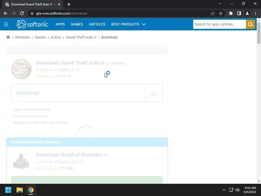The width and height of the screenshot is (261, 196).
Task: Open the Games menu item
Action: (x=77, y=24)
